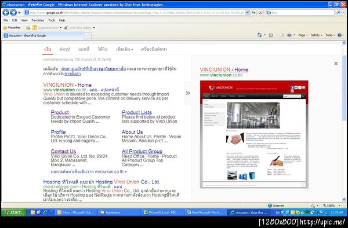Viewport: 348px width, 228px height.
Task: Open the zoom level 100% dropdown
Action: pyautogui.click(x=331, y=205)
